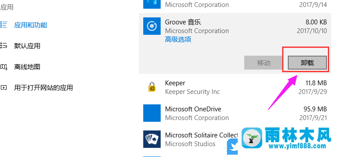
Task: Open 高级选项 link for Groove 音乐
Action: [x=178, y=40]
